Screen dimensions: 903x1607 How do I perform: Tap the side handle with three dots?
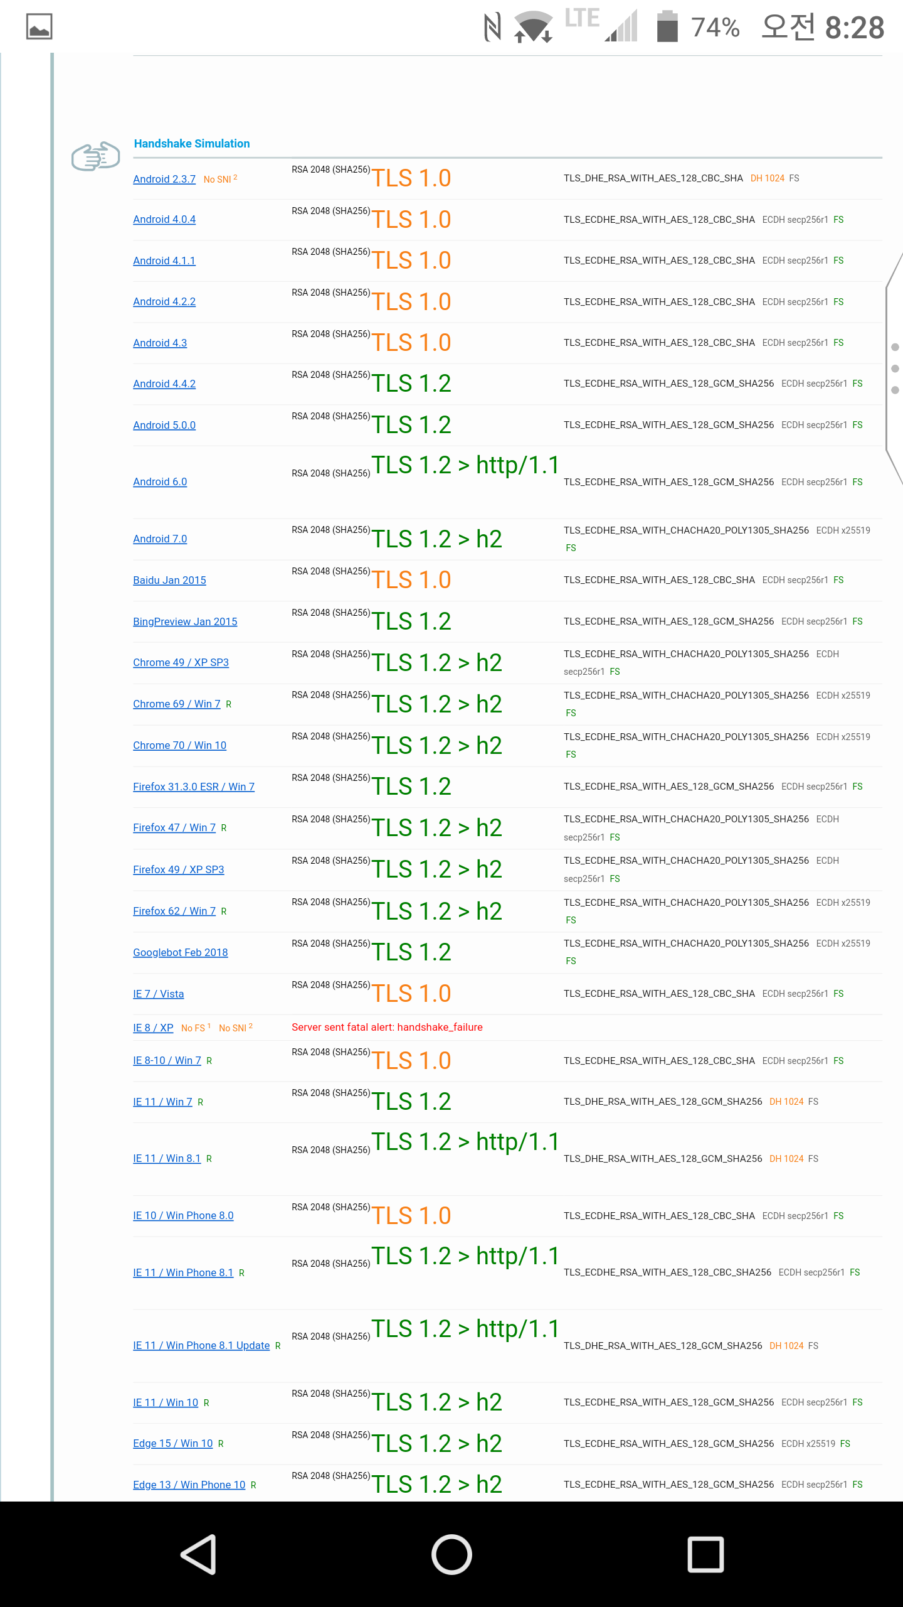click(895, 368)
